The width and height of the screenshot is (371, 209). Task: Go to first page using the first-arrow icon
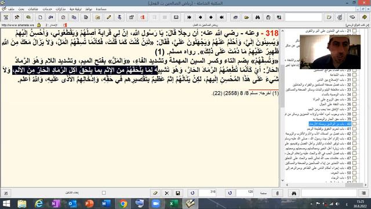point(189,17)
